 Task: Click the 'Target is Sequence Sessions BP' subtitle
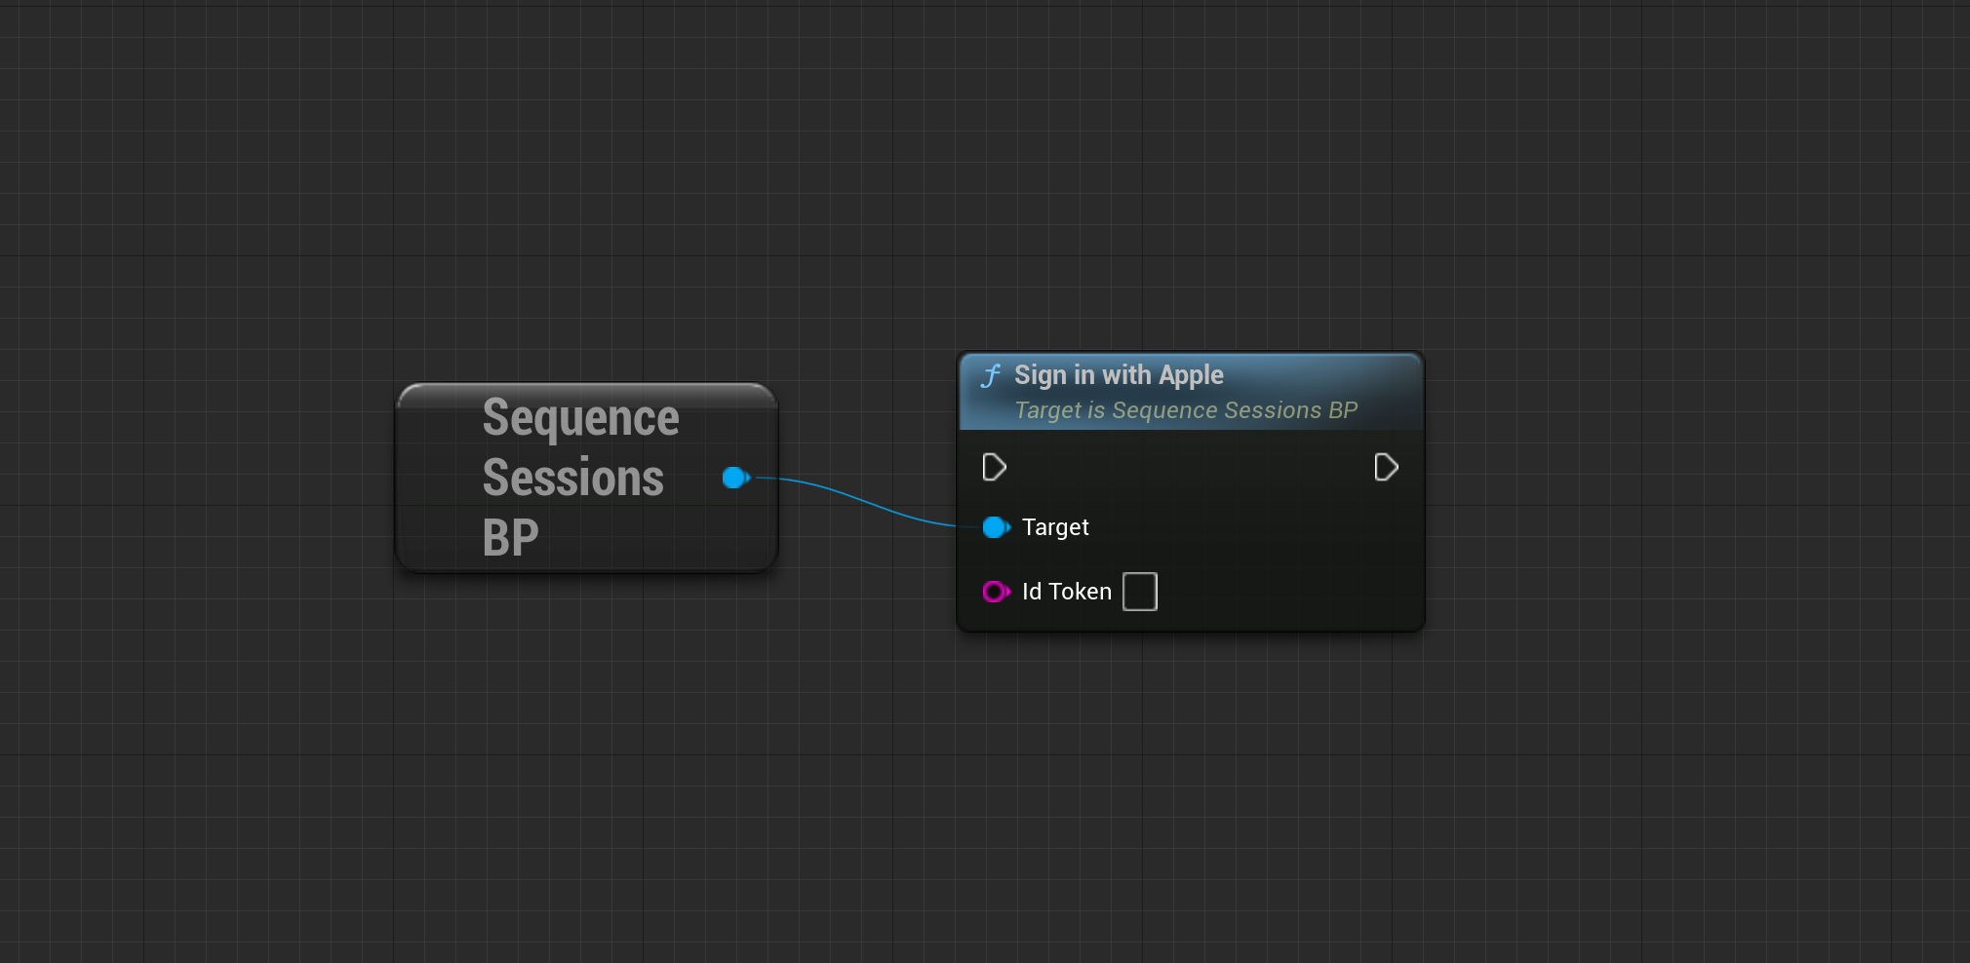pos(1186,410)
